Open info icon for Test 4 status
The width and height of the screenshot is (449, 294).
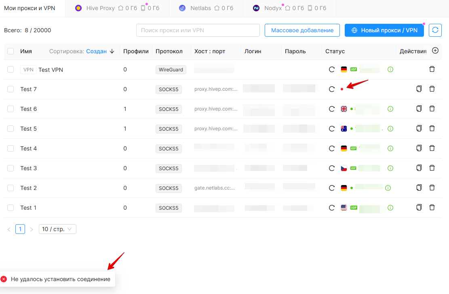click(x=390, y=148)
